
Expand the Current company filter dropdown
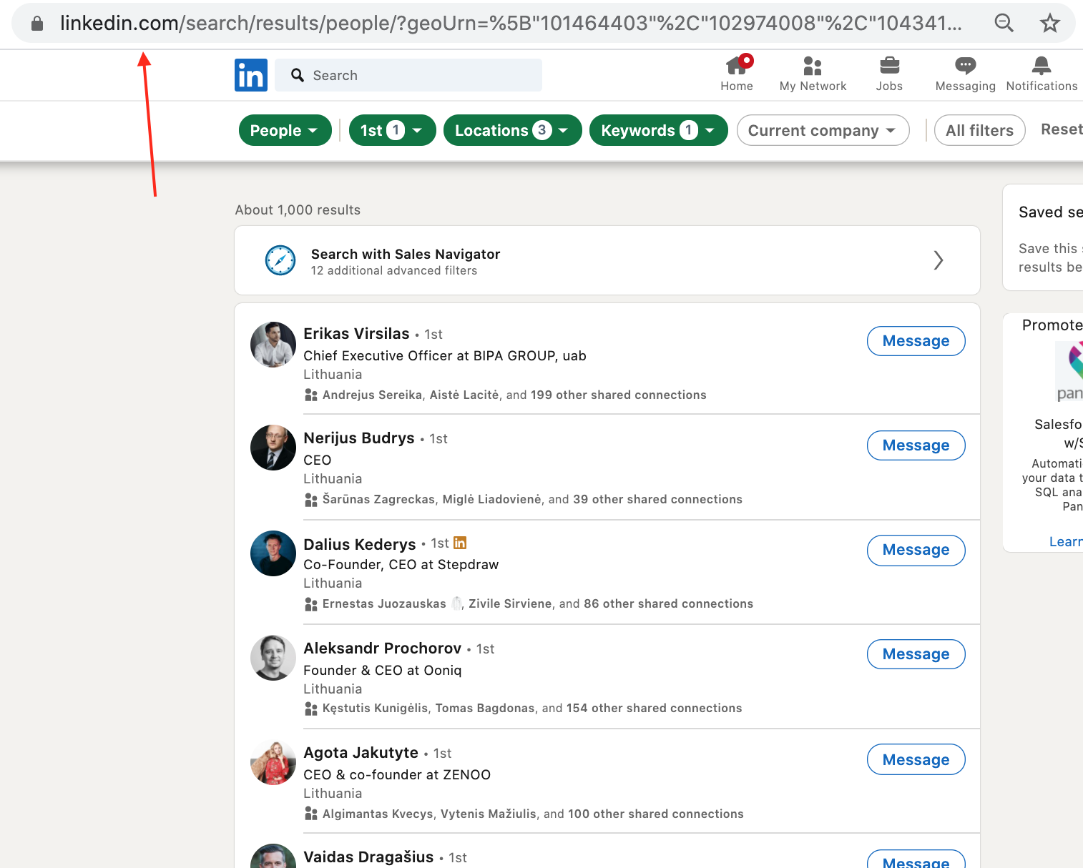pyautogui.click(x=823, y=130)
